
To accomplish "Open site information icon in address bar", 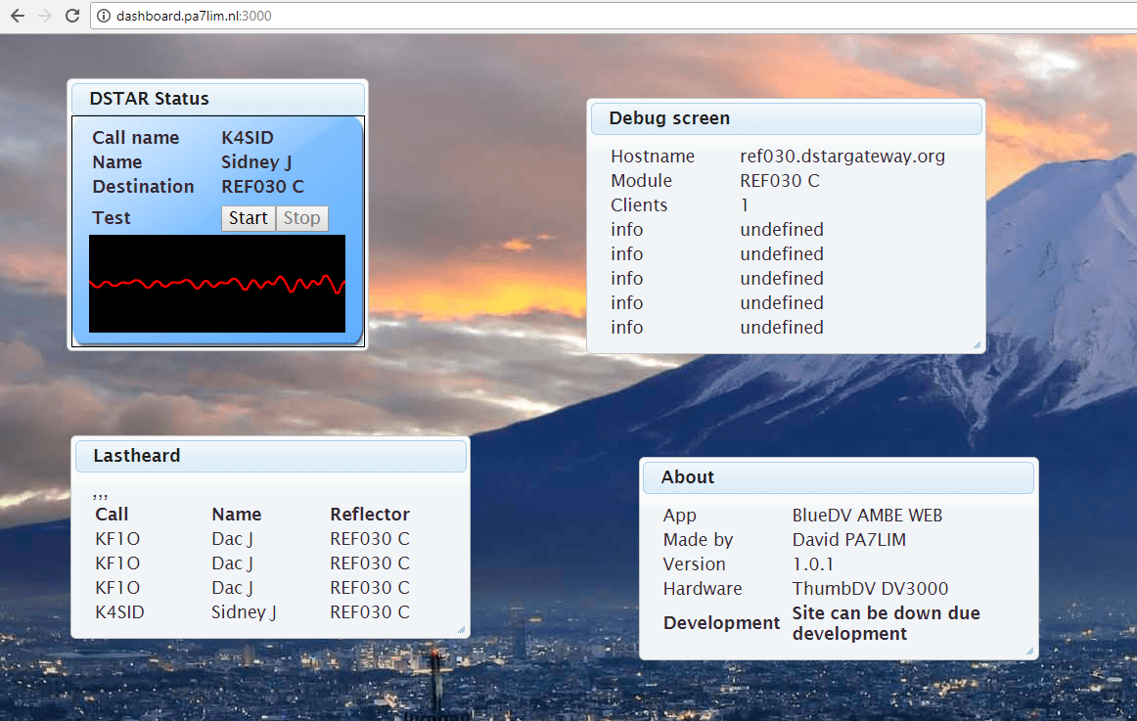I will 104,16.
